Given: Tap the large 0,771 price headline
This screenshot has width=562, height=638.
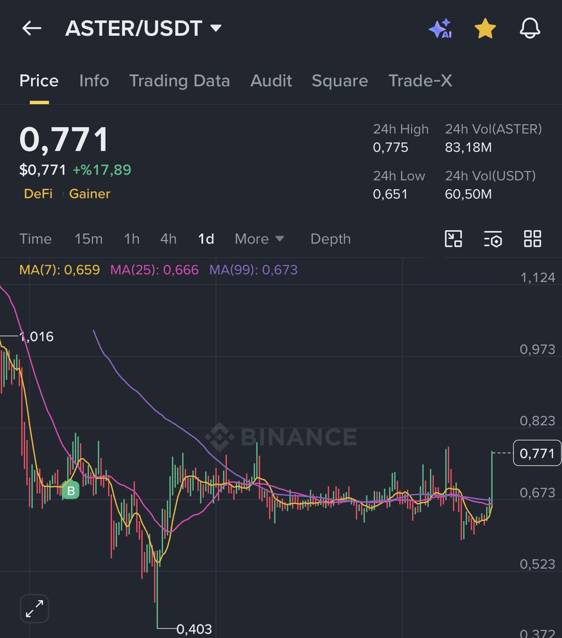Looking at the screenshot, I should [x=64, y=140].
